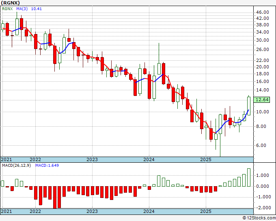Click 2022 on the MACD timeline
Image resolution: width=276 pixels, height=221 pixels.
(x=35, y=211)
